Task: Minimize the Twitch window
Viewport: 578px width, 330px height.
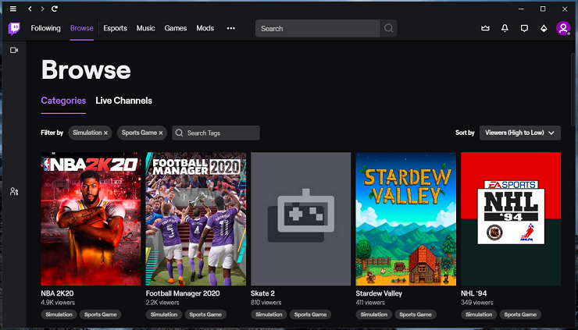Action: (x=521, y=9)
